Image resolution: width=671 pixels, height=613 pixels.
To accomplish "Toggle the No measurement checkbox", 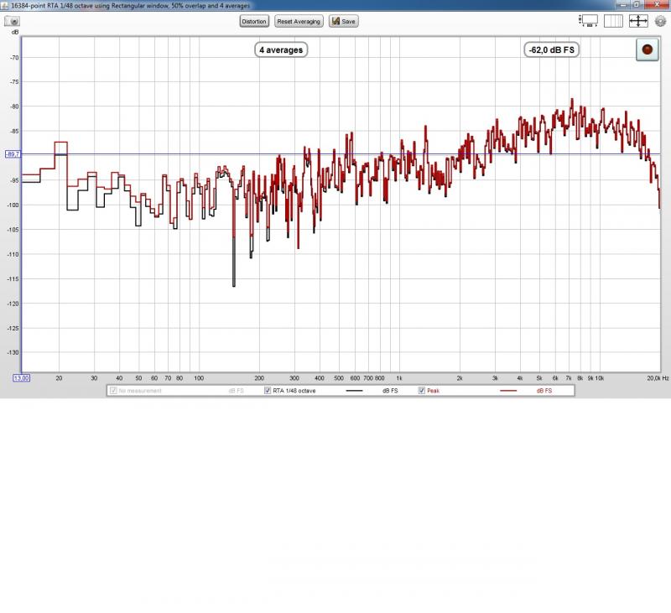I will [x=113, y=391].
